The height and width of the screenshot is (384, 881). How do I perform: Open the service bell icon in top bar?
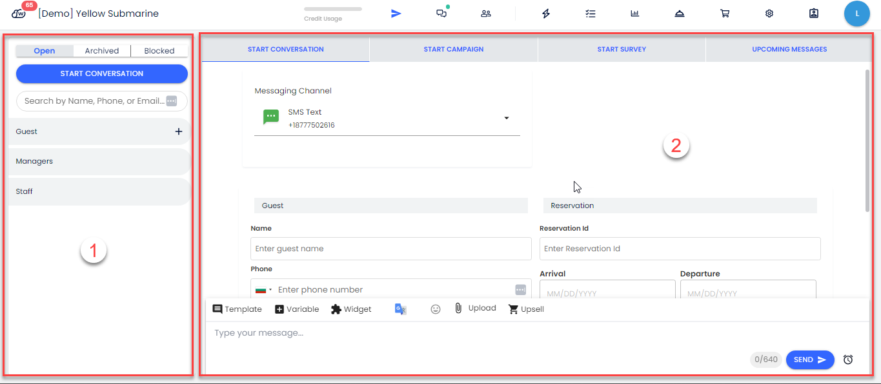[680, 14]
